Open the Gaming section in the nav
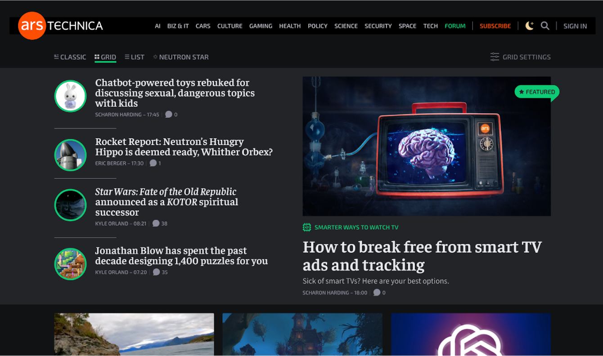The image size is (603, 356). 261,26
